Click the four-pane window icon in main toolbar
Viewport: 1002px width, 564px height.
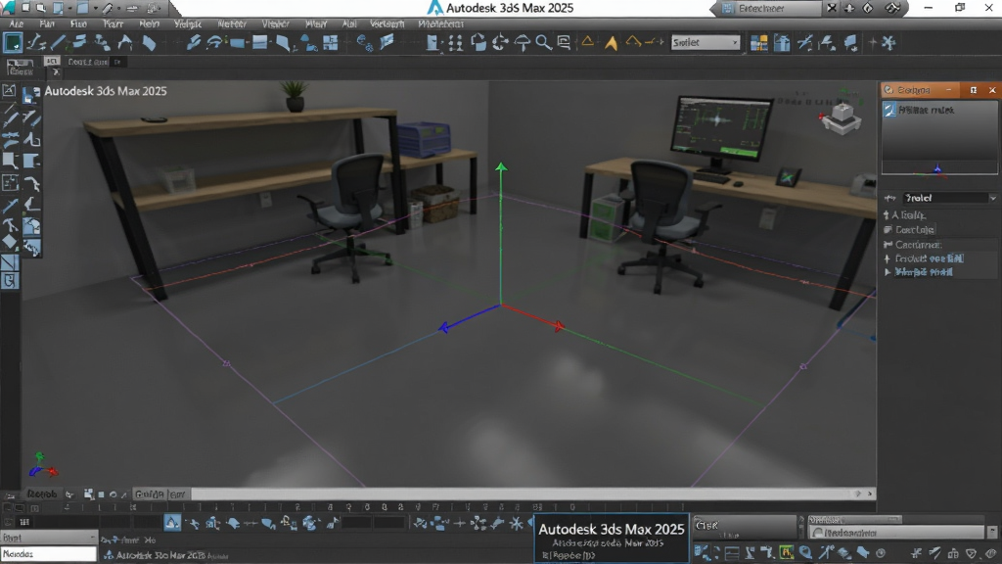click(331, 43)
